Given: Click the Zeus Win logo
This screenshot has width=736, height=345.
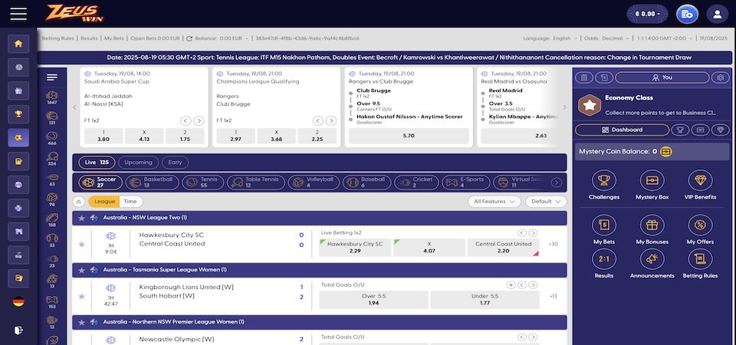Looking at the screenshot, I should pyautogui.click(x=74, y=13).
